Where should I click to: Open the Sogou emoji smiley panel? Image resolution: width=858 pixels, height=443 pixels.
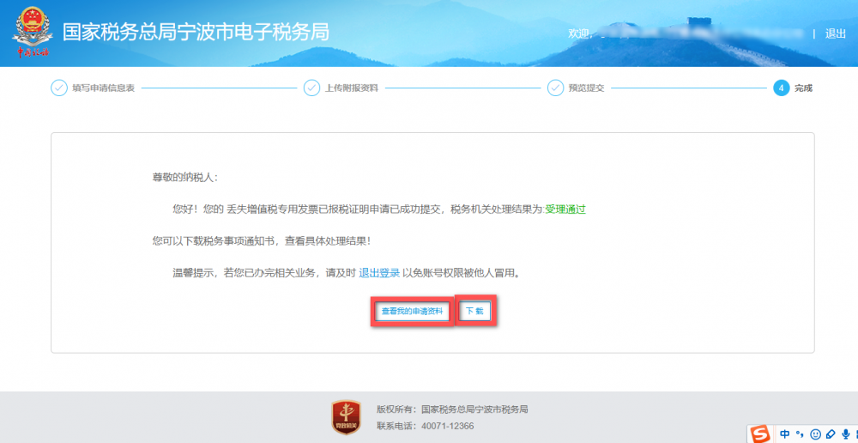pos(815,434)
